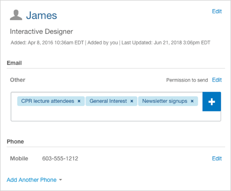Edit the contact name details
This screenshot has height=191, width=231.
(x=217, y=11)
